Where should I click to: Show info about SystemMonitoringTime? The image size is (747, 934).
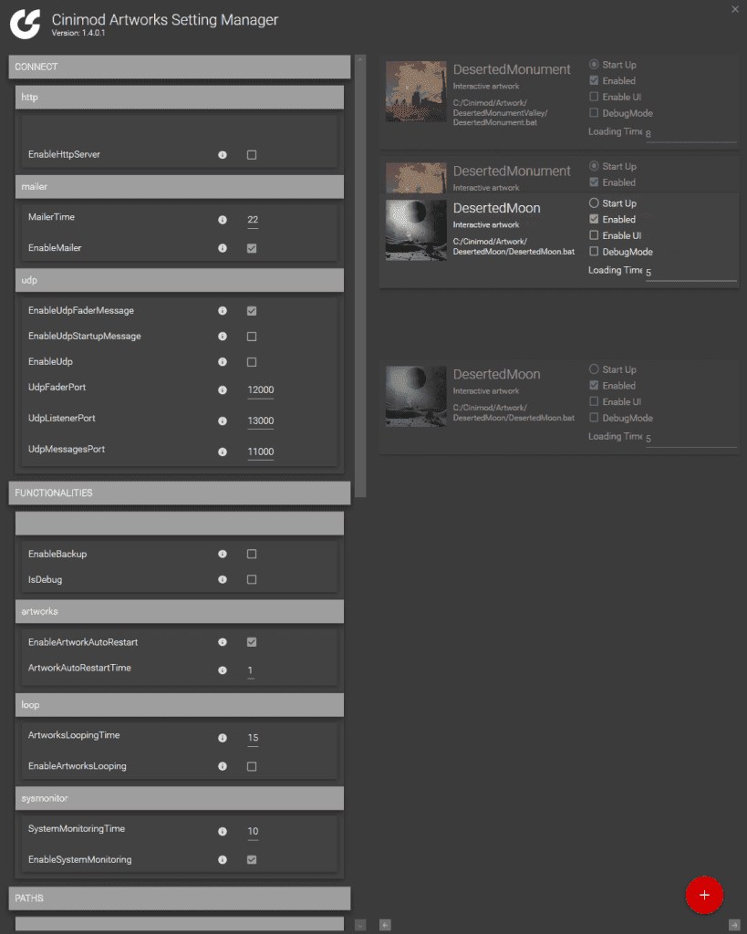coord(223,832)
